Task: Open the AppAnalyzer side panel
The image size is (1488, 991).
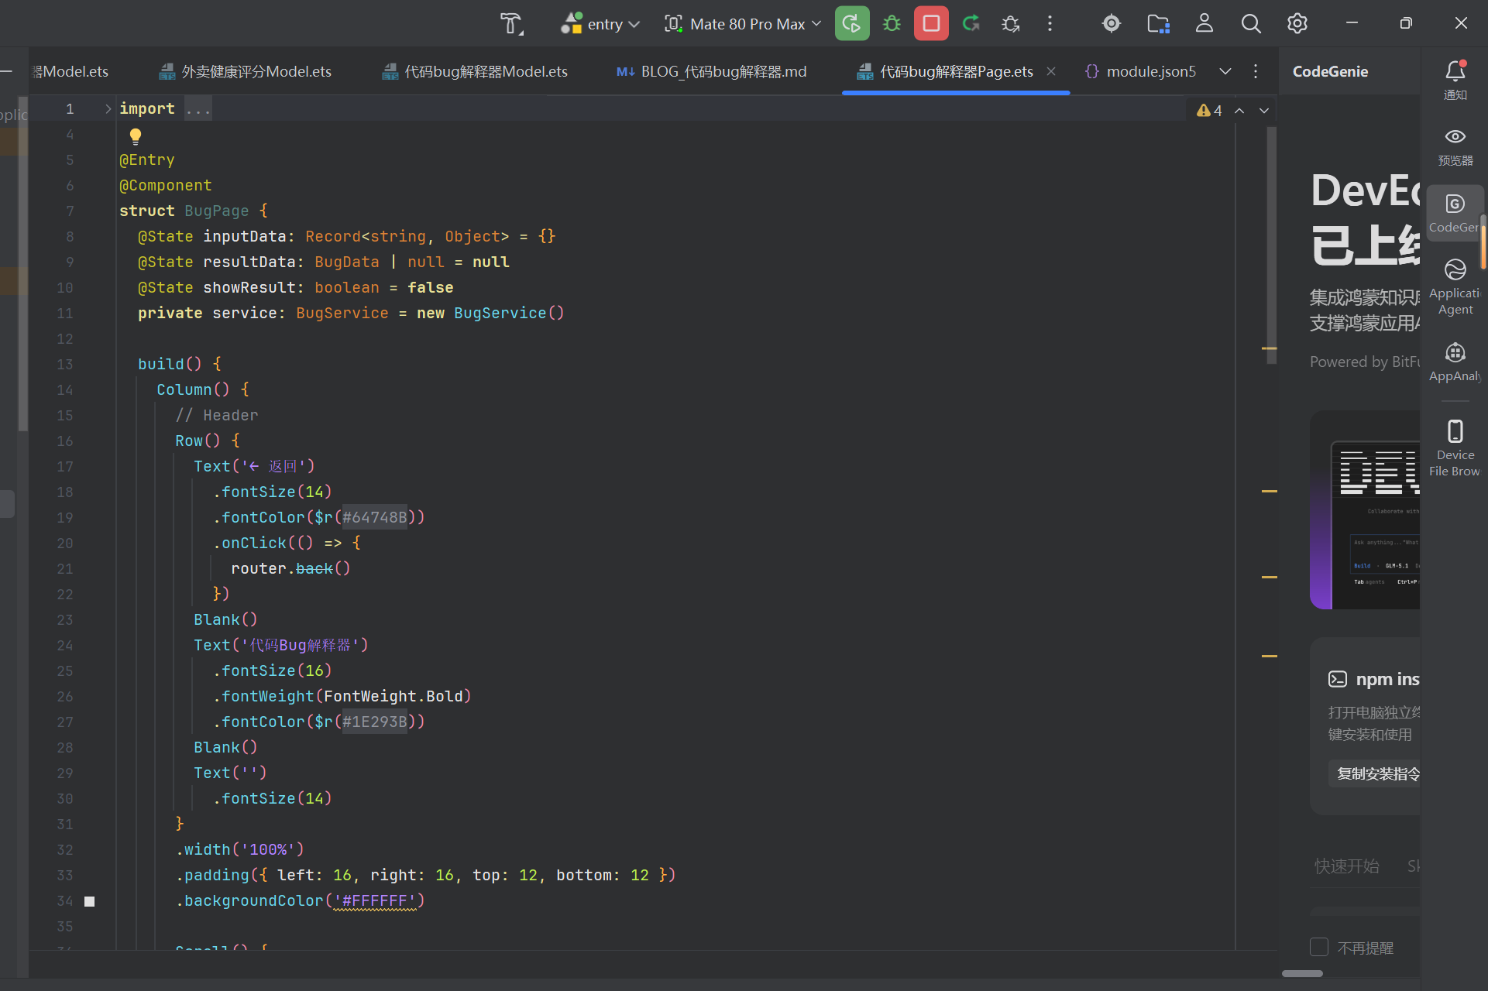Action: pos(1455,362)
